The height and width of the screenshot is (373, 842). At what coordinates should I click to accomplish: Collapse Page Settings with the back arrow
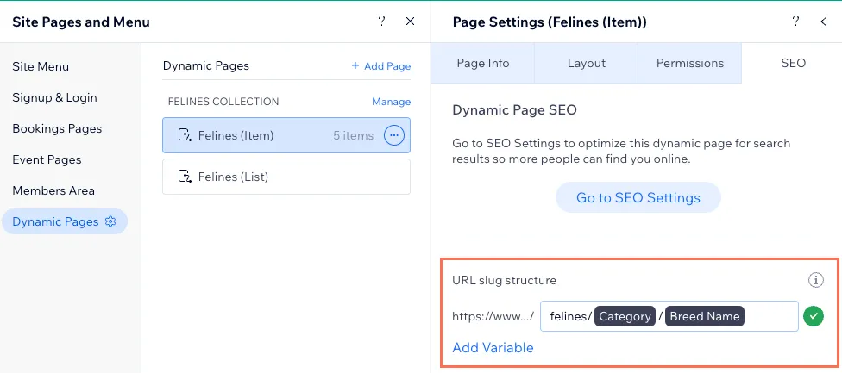(x=823, y=22)
